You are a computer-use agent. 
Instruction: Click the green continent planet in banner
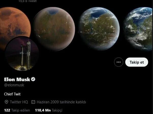pos(99,29)
